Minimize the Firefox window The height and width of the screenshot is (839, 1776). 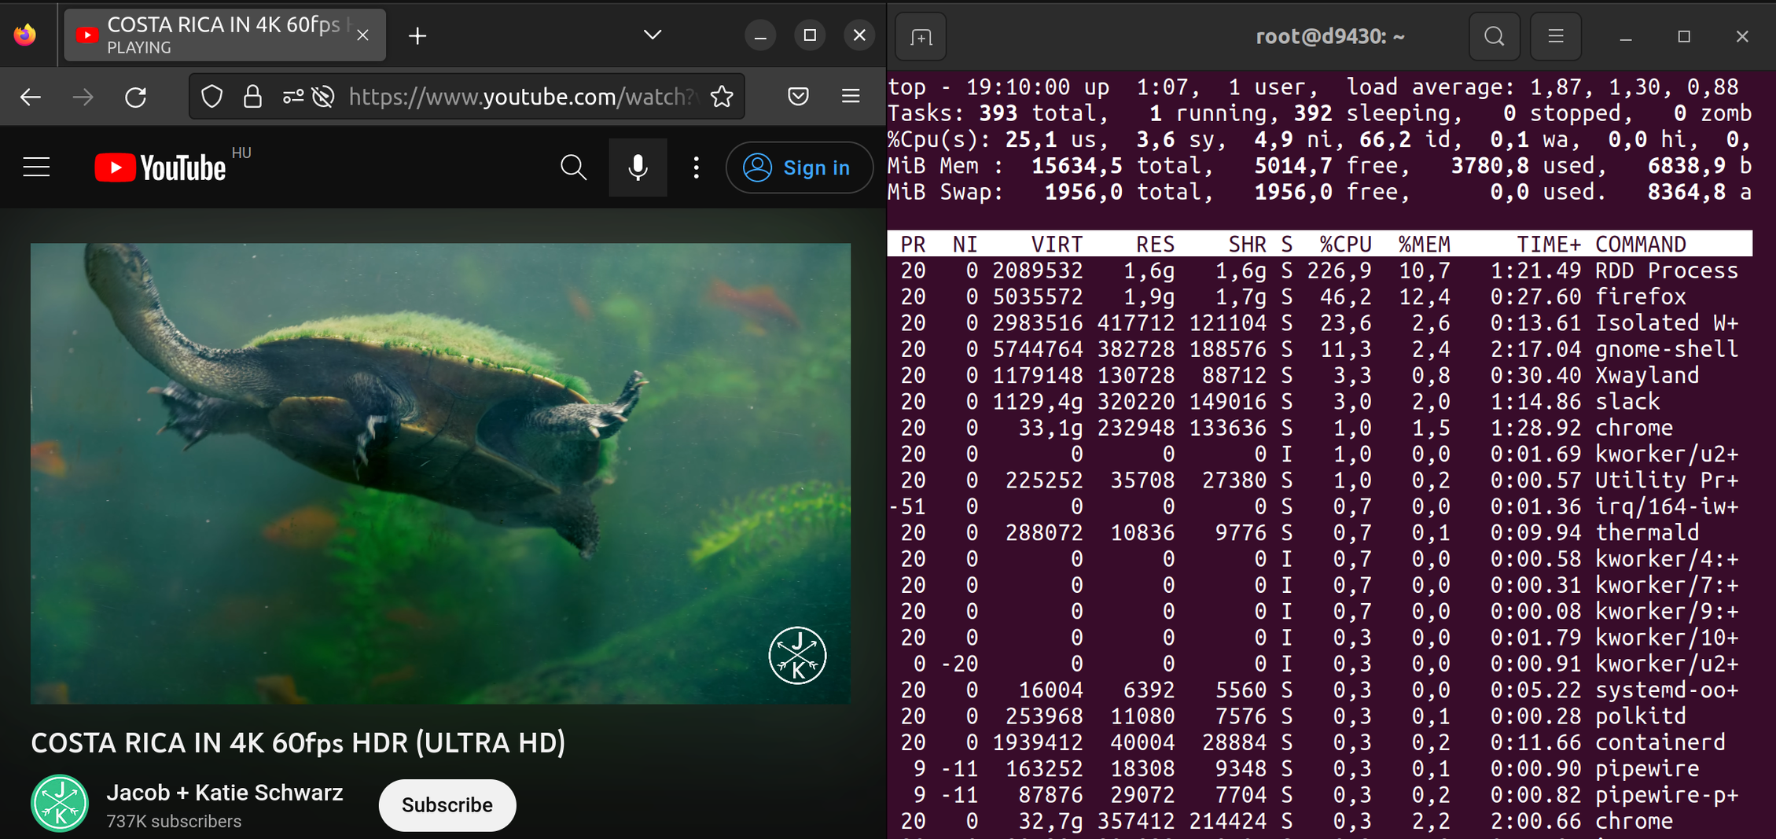click(x=760, y=35)
